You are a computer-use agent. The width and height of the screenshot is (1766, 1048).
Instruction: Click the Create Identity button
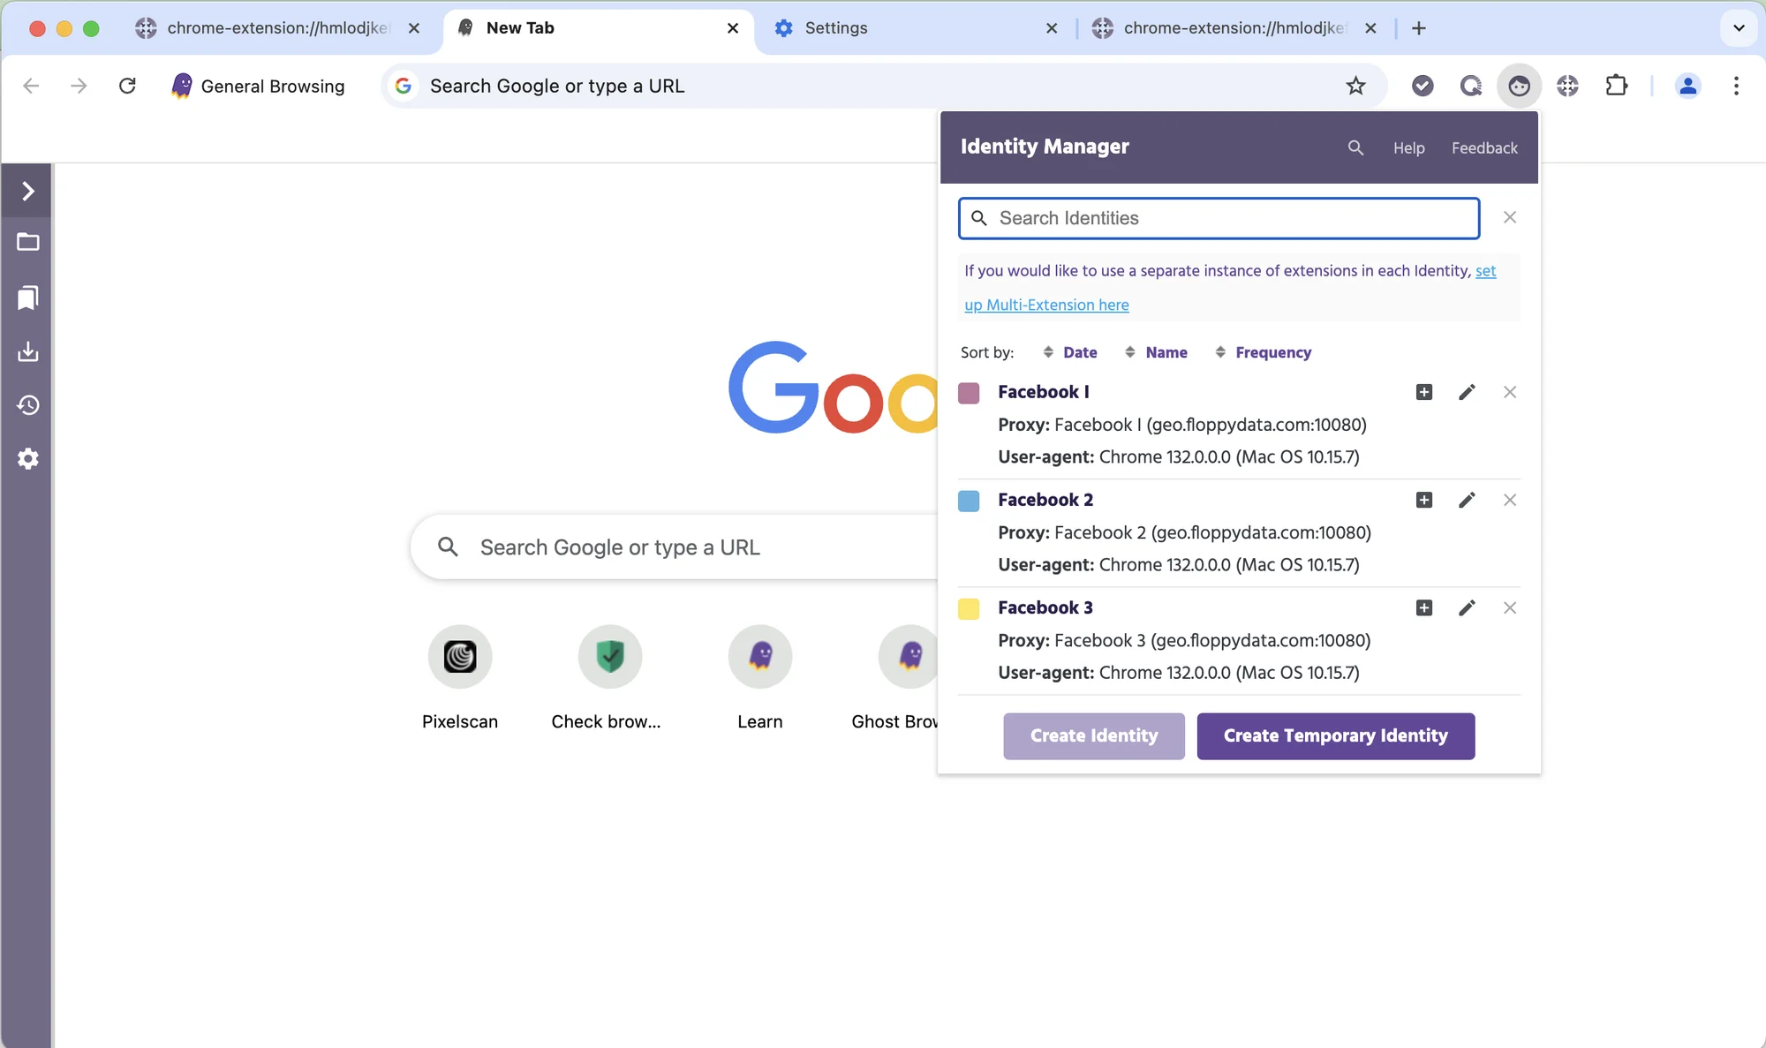click(1093, 735)
